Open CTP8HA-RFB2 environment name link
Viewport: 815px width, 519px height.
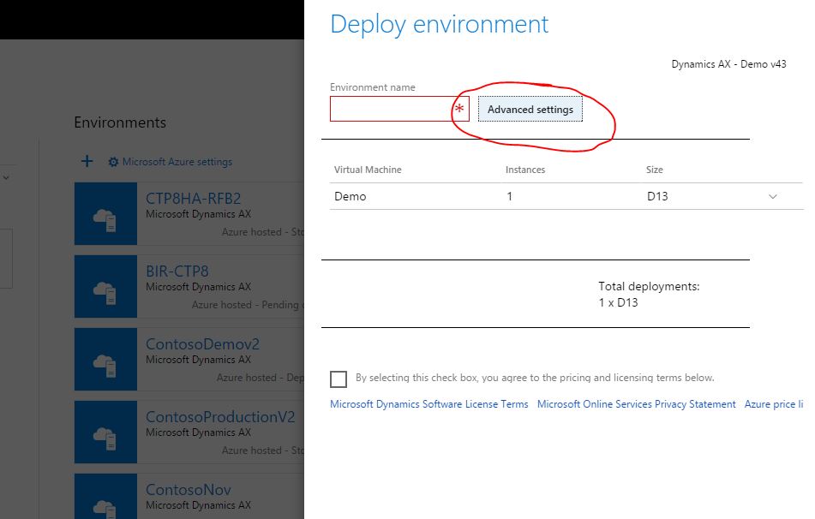tap(194, 199)
